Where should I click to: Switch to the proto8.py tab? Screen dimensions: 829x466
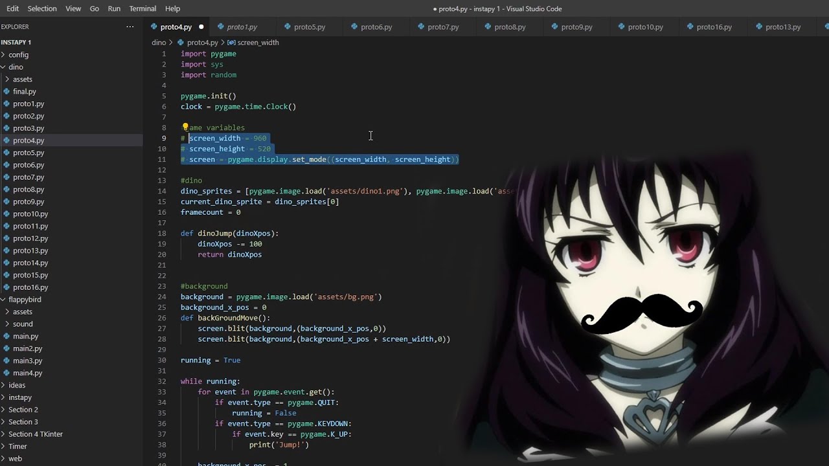pos(503,27)
